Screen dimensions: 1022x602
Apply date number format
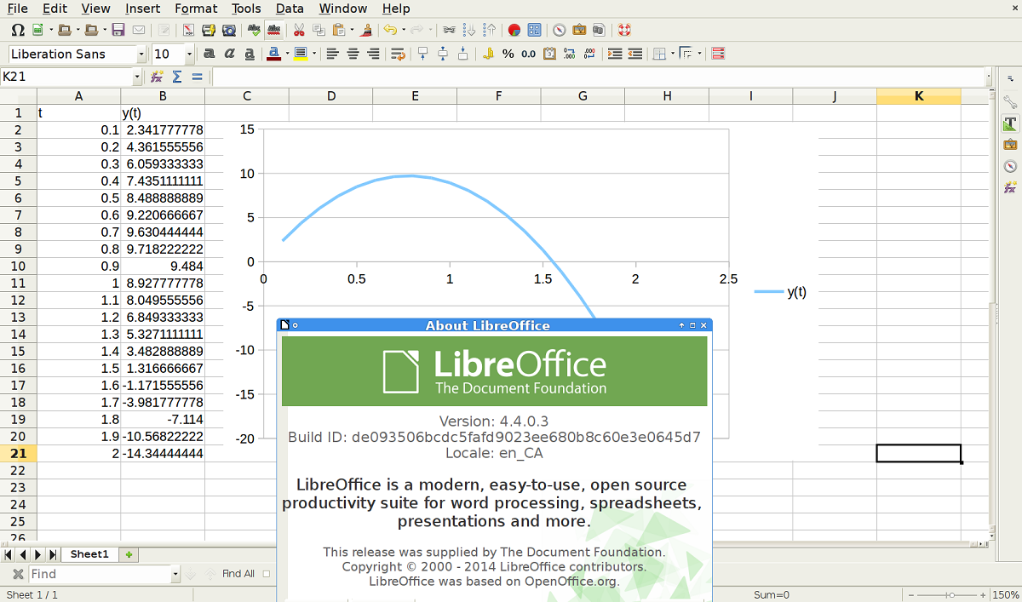pos(549,54)
